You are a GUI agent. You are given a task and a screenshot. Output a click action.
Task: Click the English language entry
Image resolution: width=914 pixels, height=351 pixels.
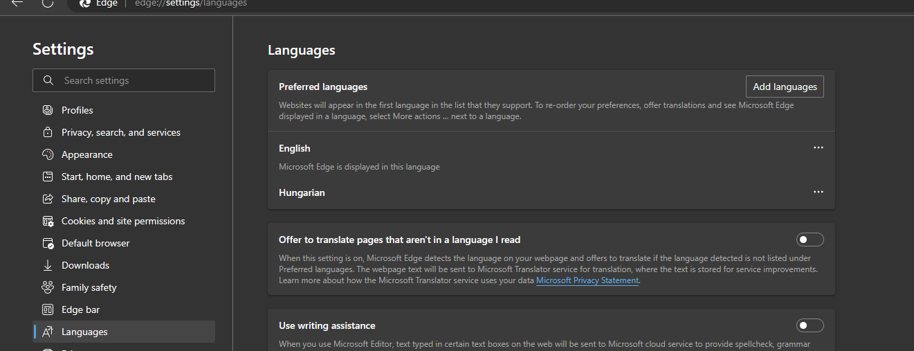295,148
